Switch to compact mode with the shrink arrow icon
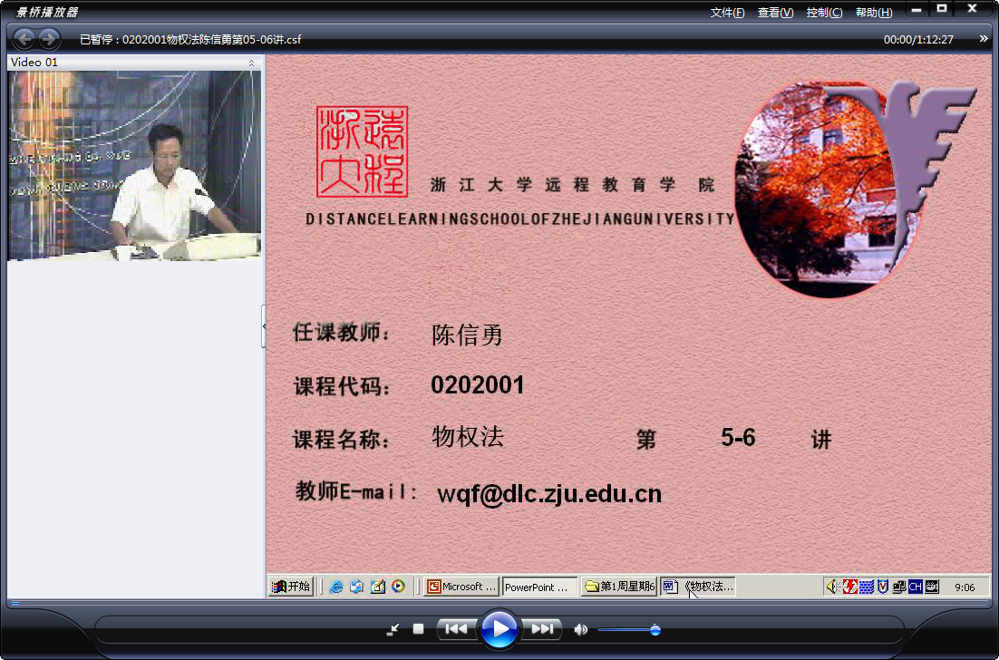Screen dimensions: 999x660 coord(393,629)
